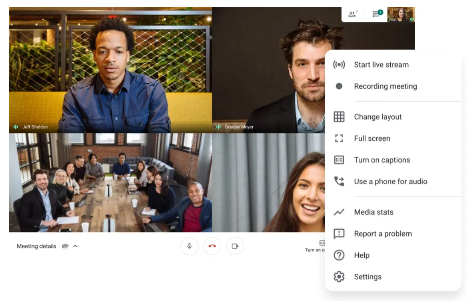The image size is (467, 301).
Task: Click the Meeting details button
Action: pyautogui.click(x=36, y=246)
